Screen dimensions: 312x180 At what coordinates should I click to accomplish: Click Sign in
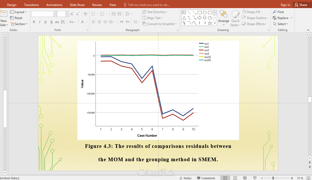coord(285,5)
